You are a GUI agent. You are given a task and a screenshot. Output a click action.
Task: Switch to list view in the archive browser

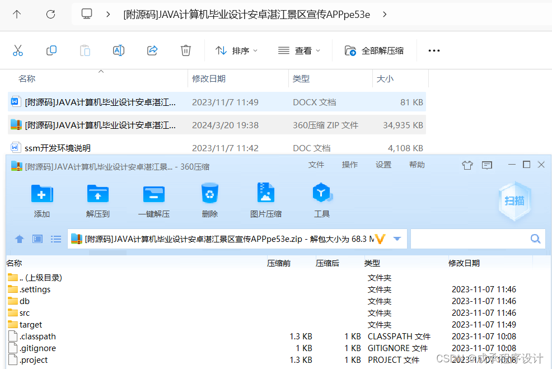55,239
